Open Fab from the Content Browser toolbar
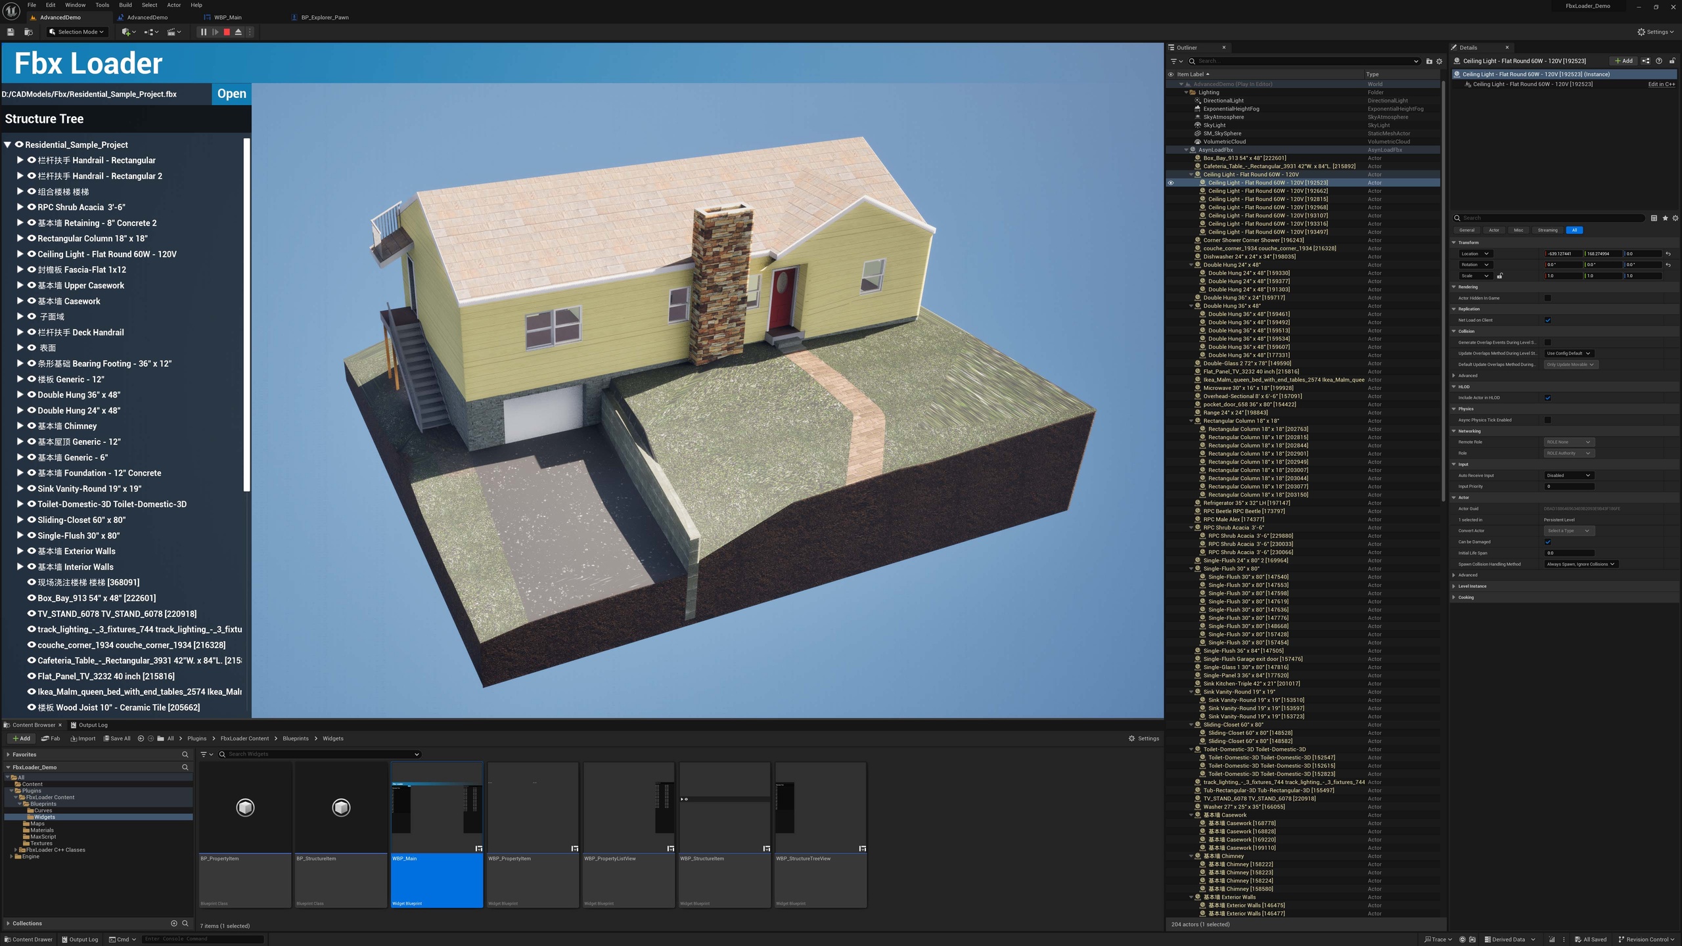Viewport: 1682px width, 946px height. click(x=51, y=738)
